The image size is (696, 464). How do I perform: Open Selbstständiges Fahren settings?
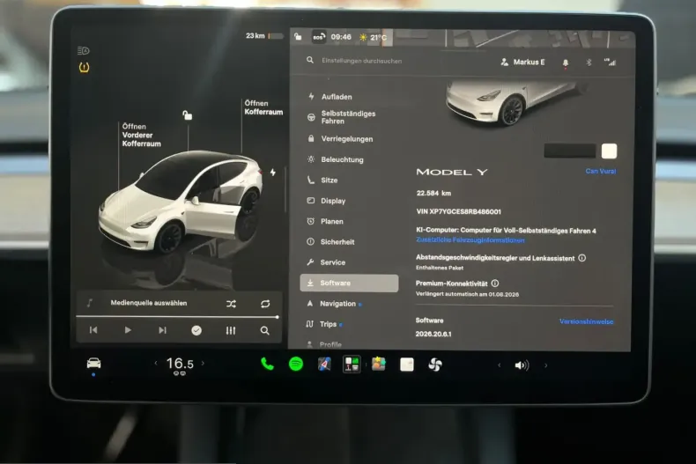point(349,117)
